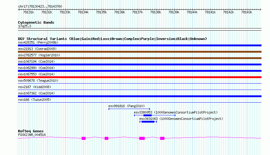
Task: Click the DGV Structural Variants track title
Action: click(x=113, y=39)
